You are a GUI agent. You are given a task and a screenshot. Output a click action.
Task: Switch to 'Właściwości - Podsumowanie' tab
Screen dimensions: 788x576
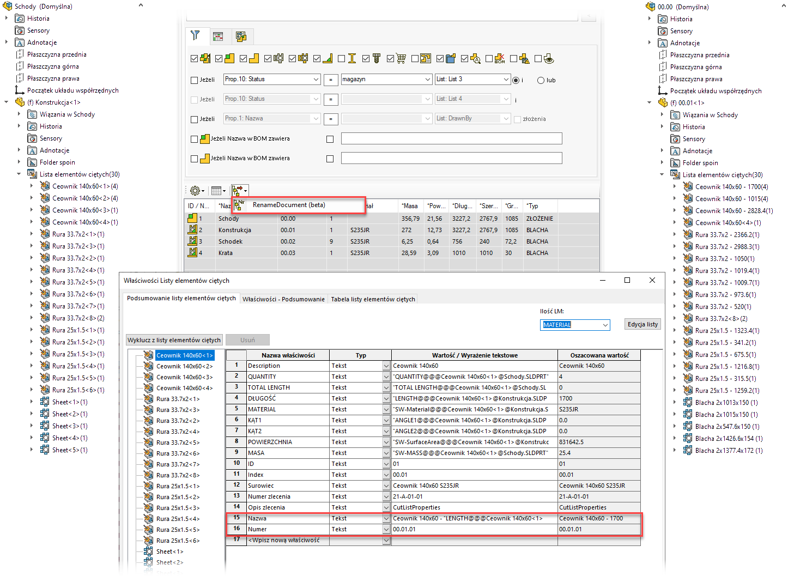point(283,299)
